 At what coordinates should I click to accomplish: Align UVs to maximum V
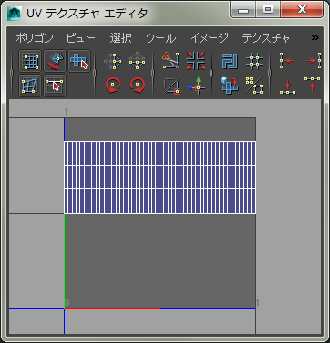click(x=312, y=85)
